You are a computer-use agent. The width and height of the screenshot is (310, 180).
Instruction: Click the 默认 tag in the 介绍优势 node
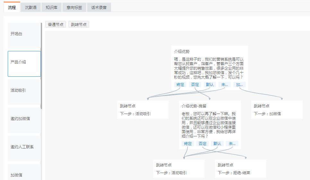point(210,85)
